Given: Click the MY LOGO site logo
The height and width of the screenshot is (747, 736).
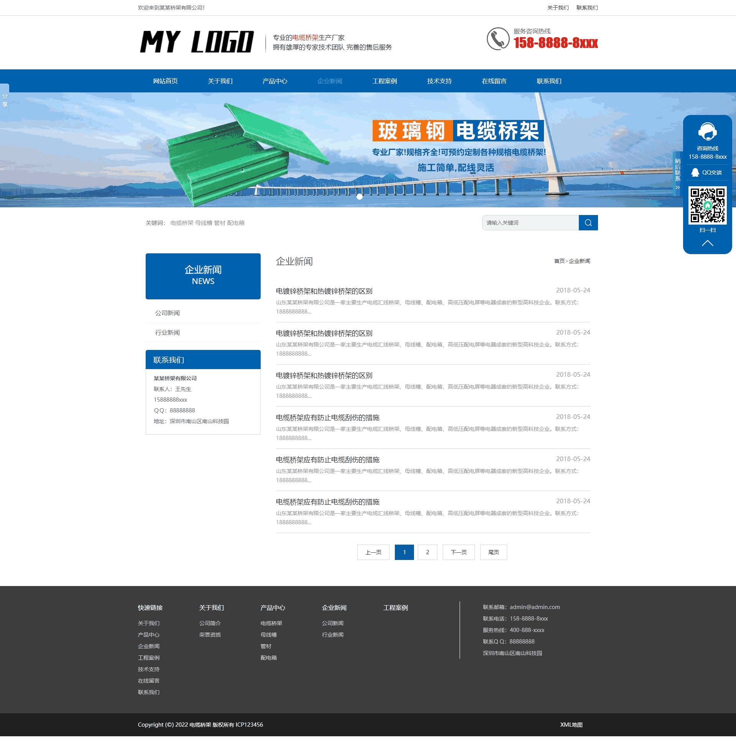Looking at the screenshot, I should tap(196, 42).
